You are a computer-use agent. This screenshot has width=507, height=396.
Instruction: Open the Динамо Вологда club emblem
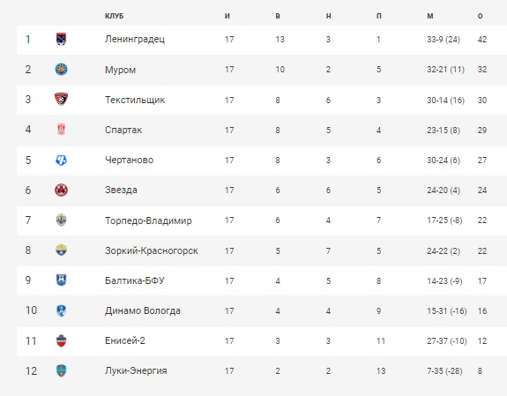tap(61, 310)
